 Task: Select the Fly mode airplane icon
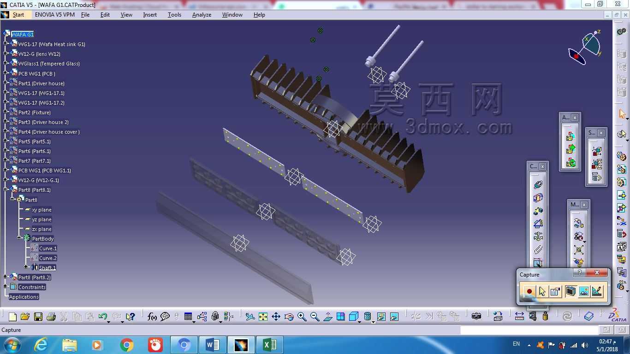(250, 317)
